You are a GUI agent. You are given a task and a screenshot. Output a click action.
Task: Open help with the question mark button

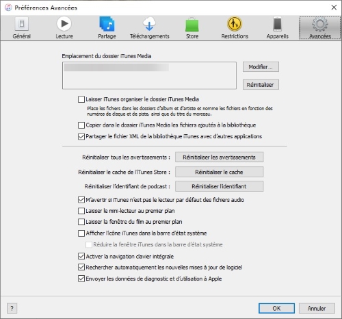12,309
